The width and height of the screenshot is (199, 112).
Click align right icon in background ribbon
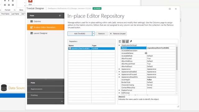pos(13,5)
